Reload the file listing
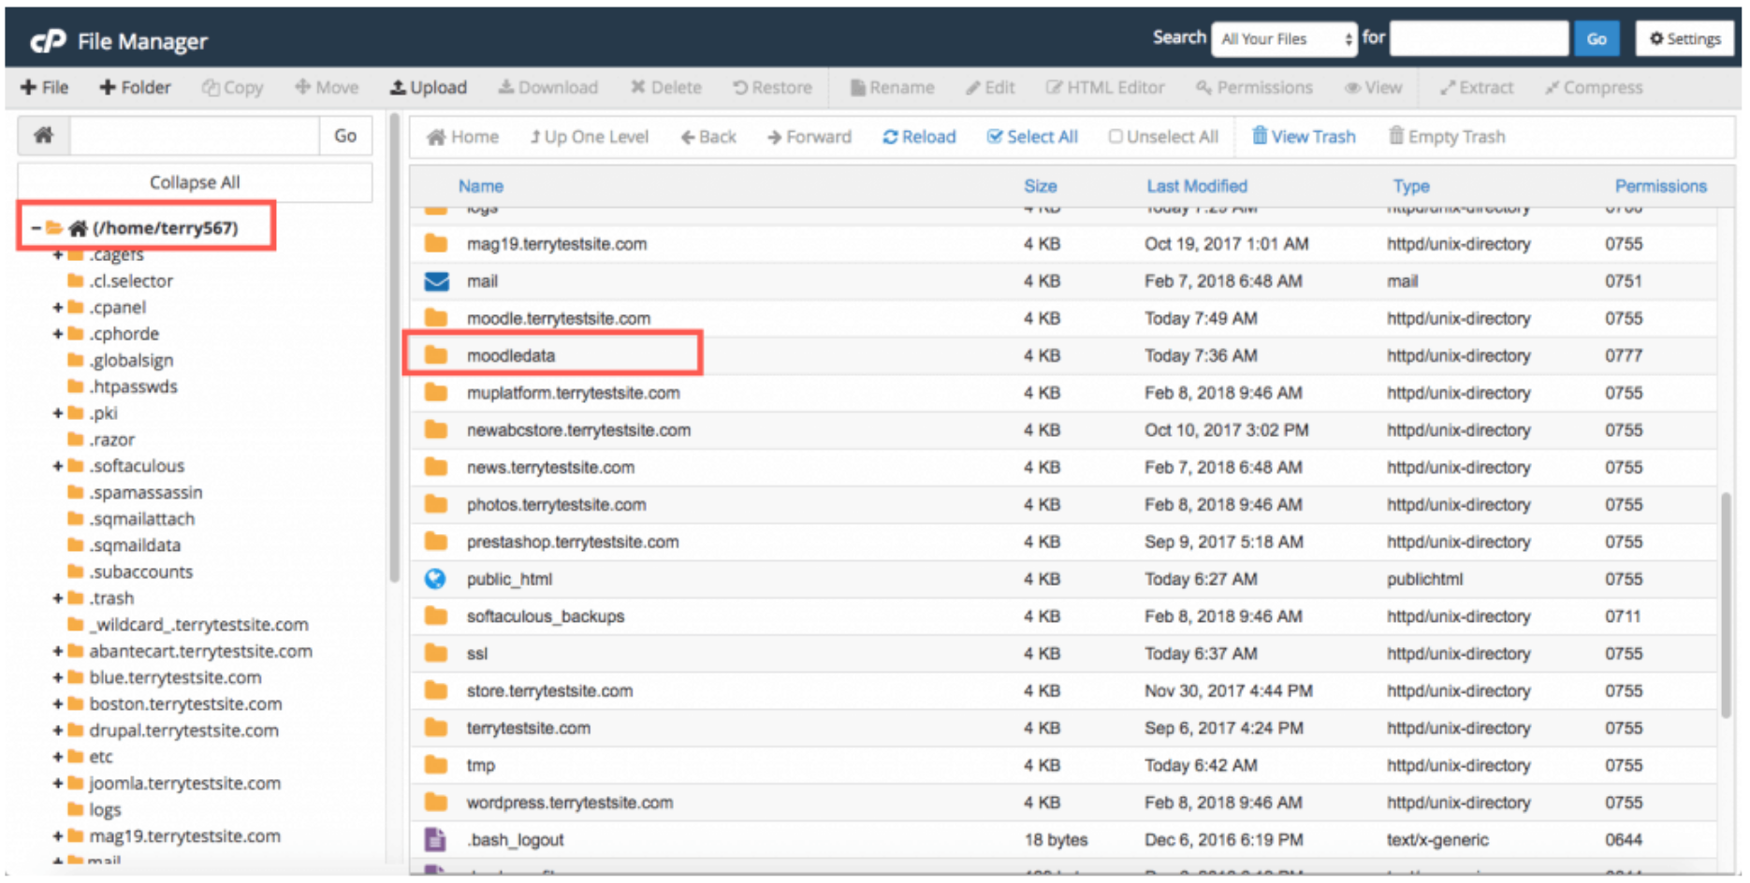Screen dimensions: 1750x883 pos(919,137)
